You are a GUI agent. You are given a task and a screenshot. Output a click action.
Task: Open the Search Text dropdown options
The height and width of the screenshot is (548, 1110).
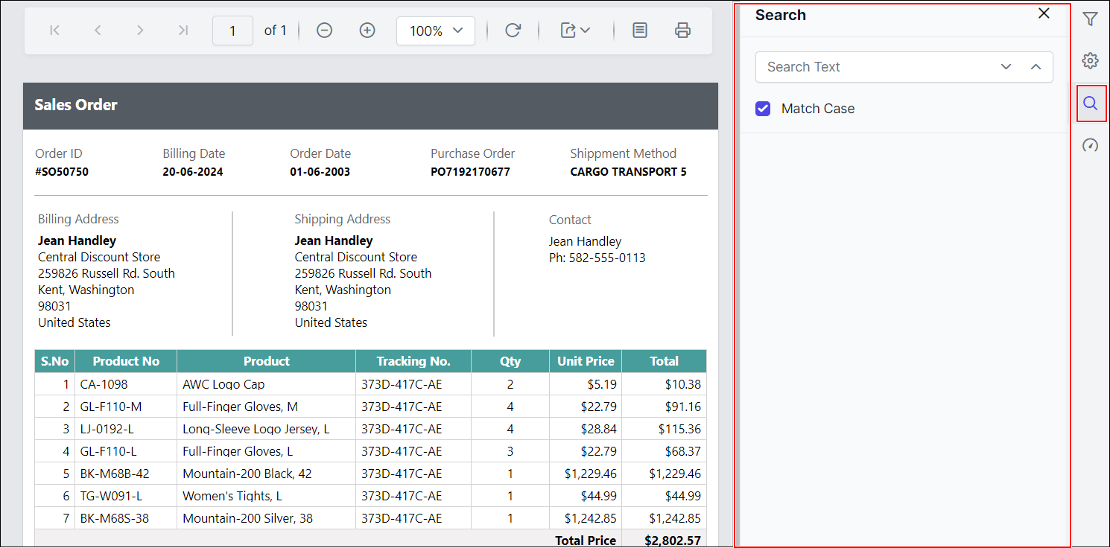[1006, 67]
